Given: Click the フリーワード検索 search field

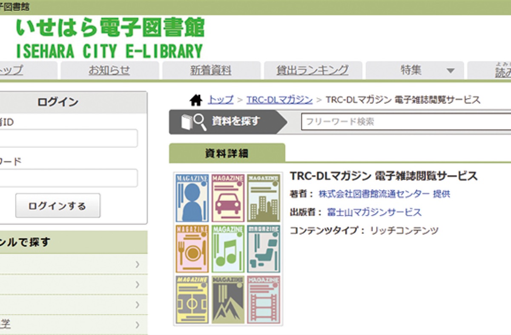Looking at the screenshot, I should (x=405, y=122).
